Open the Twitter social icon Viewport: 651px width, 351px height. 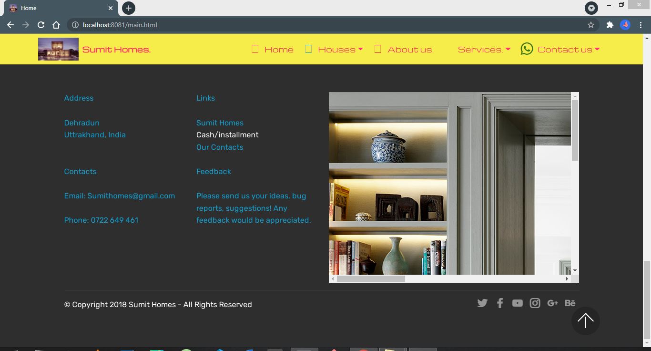(482, 303)
